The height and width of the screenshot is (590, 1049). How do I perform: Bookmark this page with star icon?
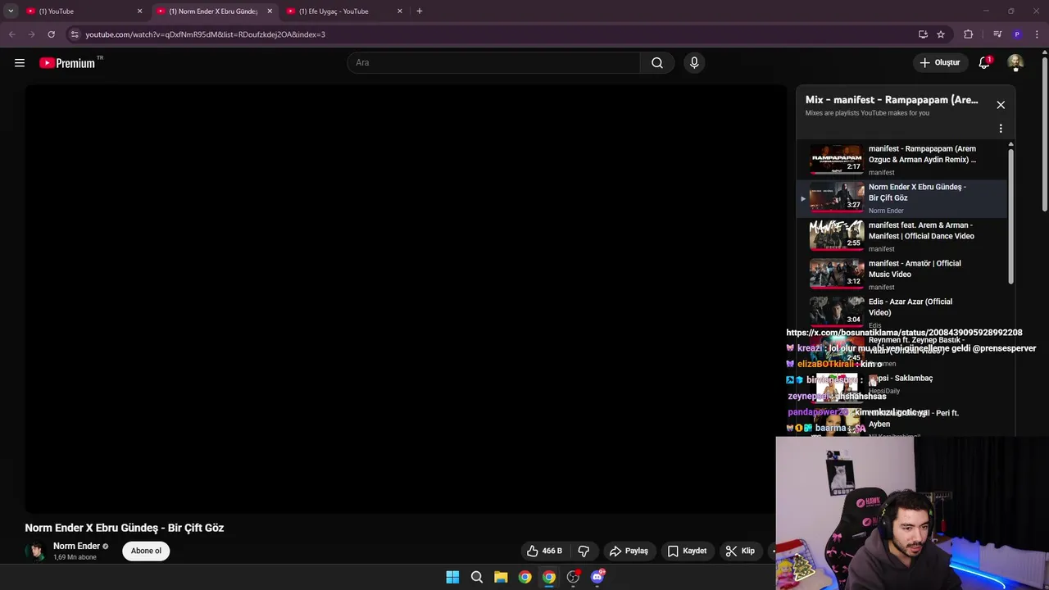941,34
